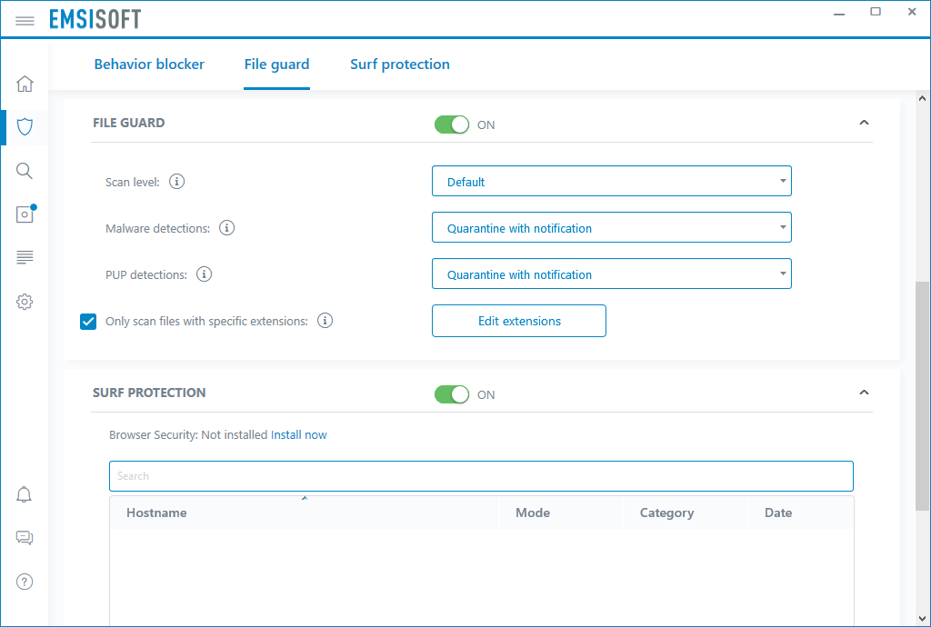Turn off the File Guard toggle
Image resolution: width=931 pixels, height=627 pixels.
point(452,124)
